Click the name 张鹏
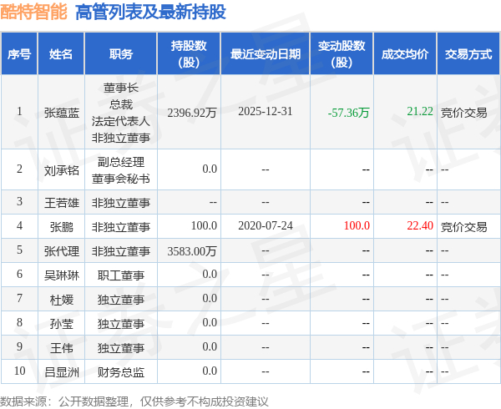 point(61,227)
